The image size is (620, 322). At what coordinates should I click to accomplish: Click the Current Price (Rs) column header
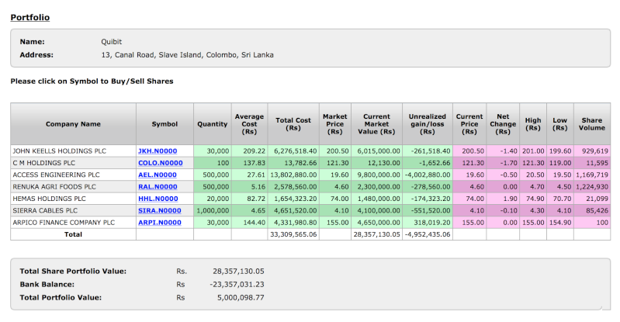pyautogui.click(x=469, y=124)
